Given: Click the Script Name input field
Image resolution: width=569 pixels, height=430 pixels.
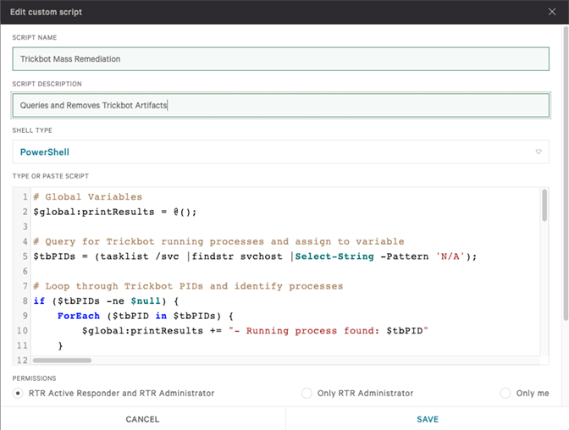Looking at the screenshot, I should pos(280,58).
